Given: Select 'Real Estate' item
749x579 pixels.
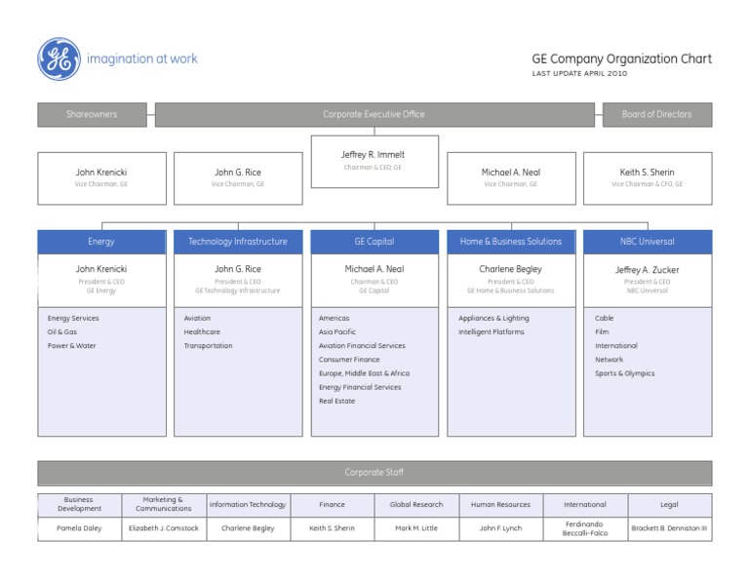Looking at the screenshot, I should 336,402.
